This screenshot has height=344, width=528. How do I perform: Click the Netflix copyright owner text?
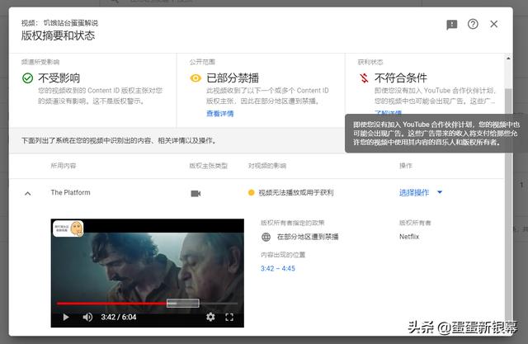(x=409, y=237)
